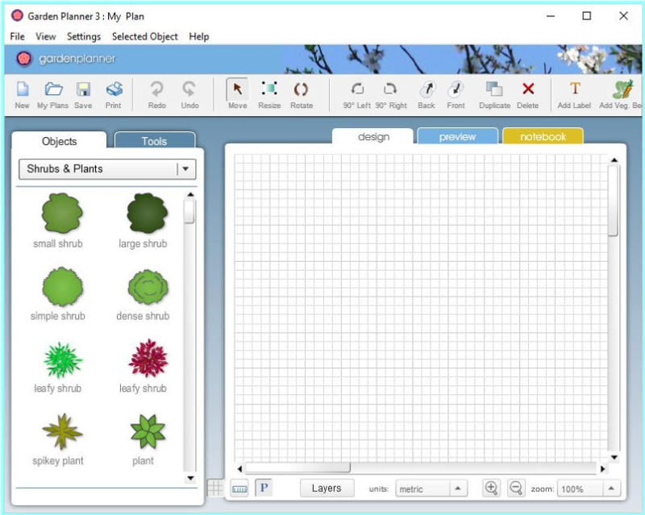Viewport: 645px width, 515px height.
Task: Pick the dense shrub object
Action: tap(148, 287)
